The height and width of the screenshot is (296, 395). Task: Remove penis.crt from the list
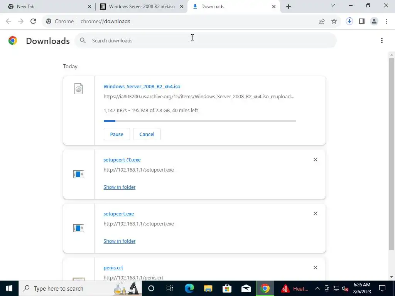(x=316, y=267)
